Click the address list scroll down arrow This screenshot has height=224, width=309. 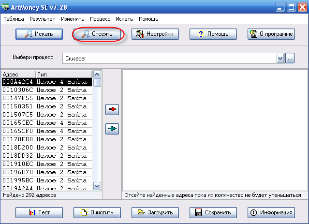coord(97,186)
